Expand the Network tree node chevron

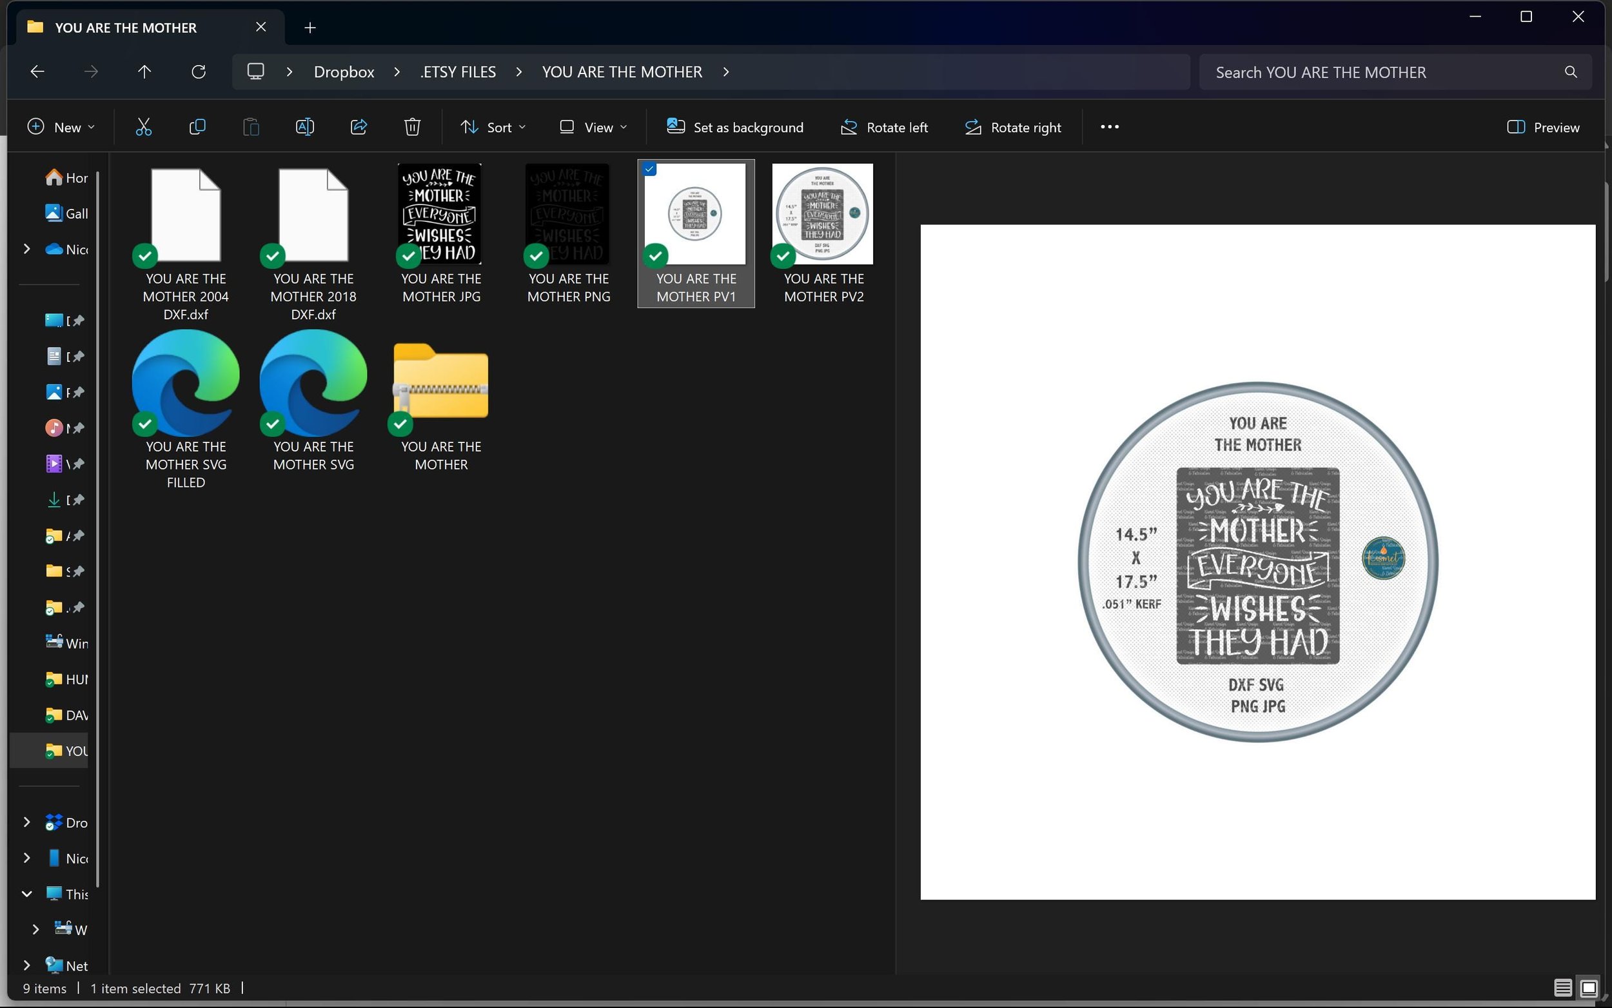point(26,965)
